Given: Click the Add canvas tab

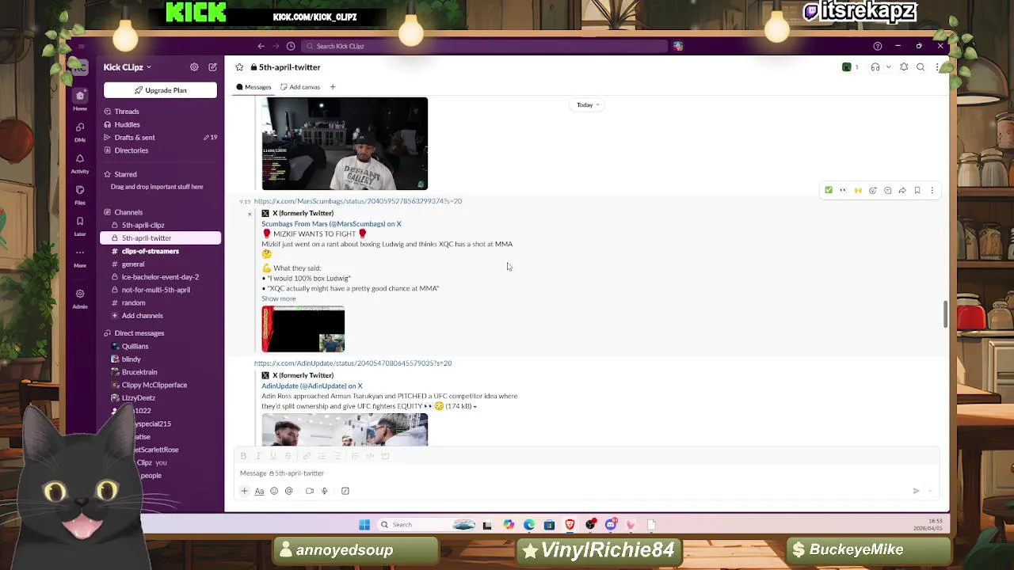Looking at the screenshot, I should point(300,87).
